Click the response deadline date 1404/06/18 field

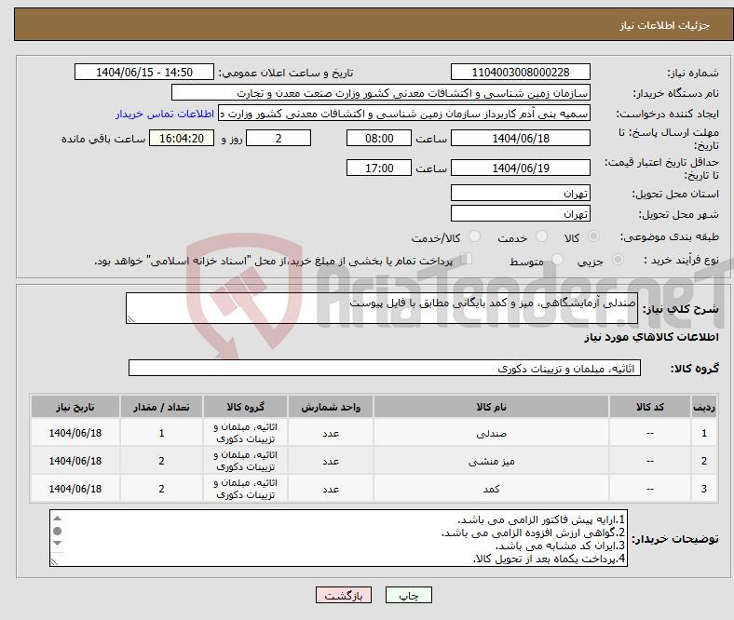tap(521, 138)
